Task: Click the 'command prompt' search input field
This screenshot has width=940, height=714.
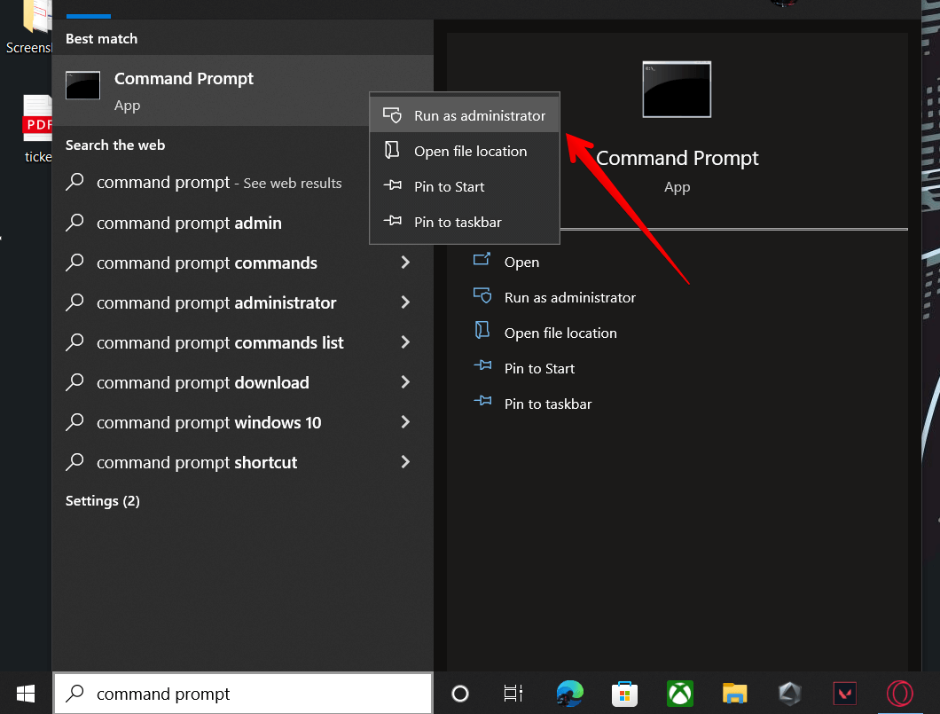Action: 243,694
